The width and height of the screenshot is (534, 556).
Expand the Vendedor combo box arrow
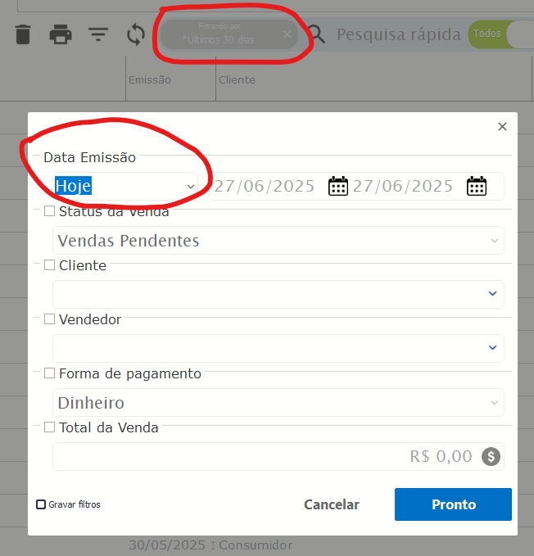pyautogui.click(x=492, y=348)
